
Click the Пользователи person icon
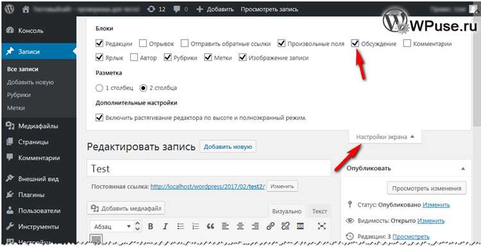click(10, 210)
